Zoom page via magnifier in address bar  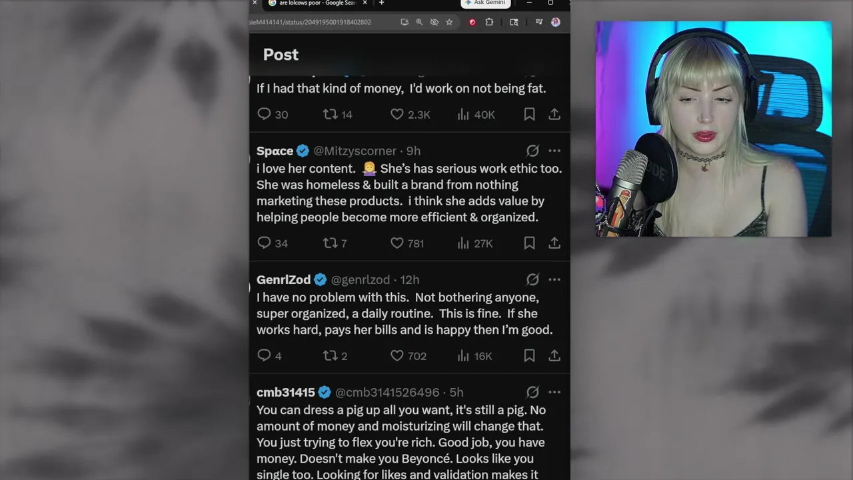(x=419, y=22)
